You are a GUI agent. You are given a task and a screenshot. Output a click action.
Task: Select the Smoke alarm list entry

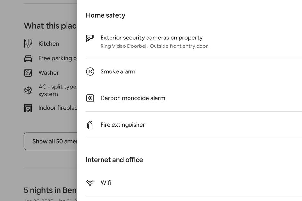[194, 71]
